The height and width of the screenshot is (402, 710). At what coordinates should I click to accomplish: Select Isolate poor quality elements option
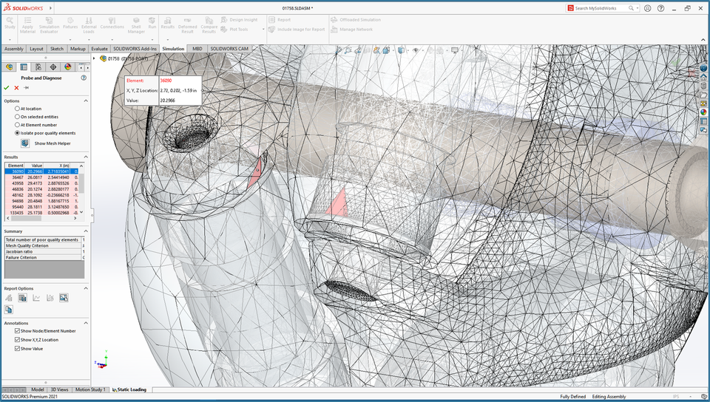[17, 133]
